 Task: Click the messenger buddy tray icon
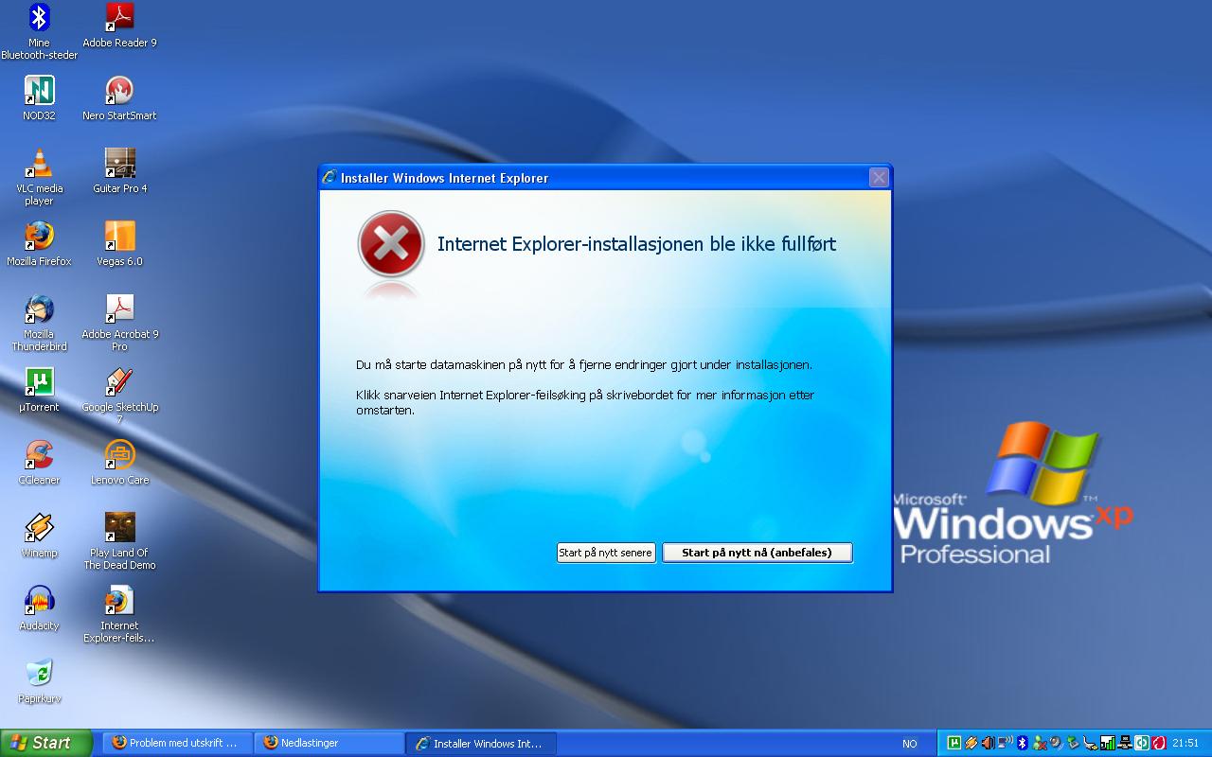1040,743
